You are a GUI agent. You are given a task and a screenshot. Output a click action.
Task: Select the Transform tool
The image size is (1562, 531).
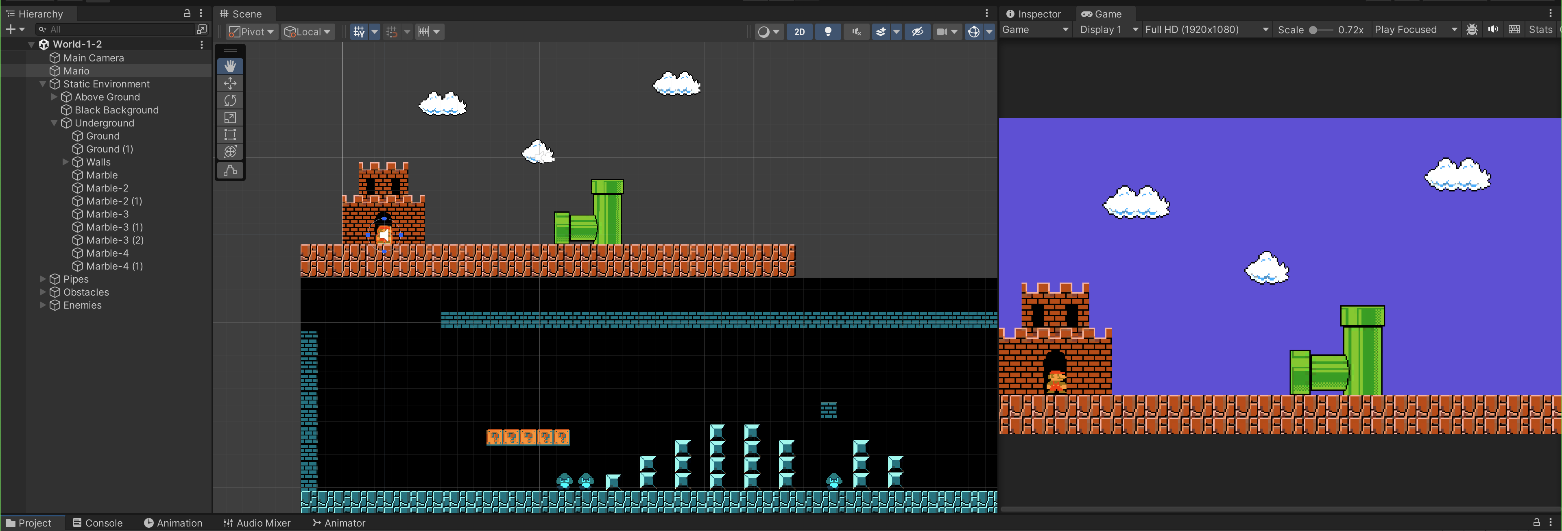(230, 151)
